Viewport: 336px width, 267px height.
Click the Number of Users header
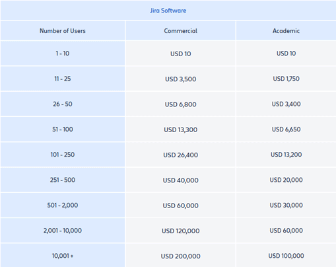point(63,31)
